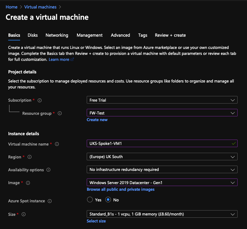Open the Resource group dropdown showing FW-Test

(162, 113)
